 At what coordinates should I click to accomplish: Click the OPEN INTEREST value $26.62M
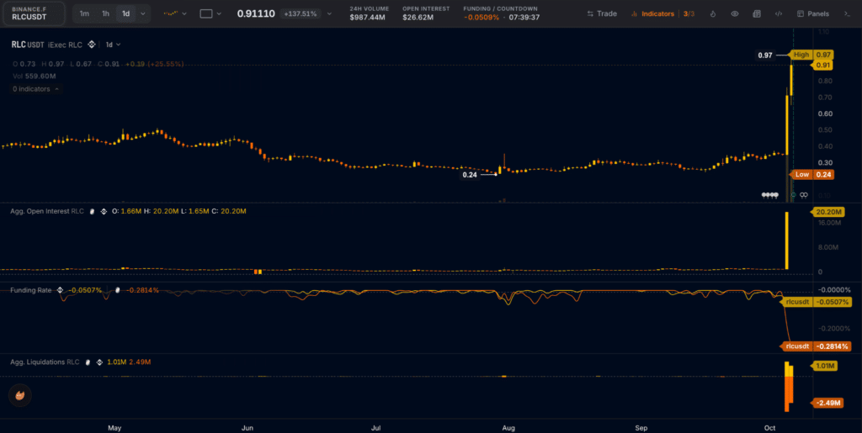pyautogui.click(x=418, y=18)
